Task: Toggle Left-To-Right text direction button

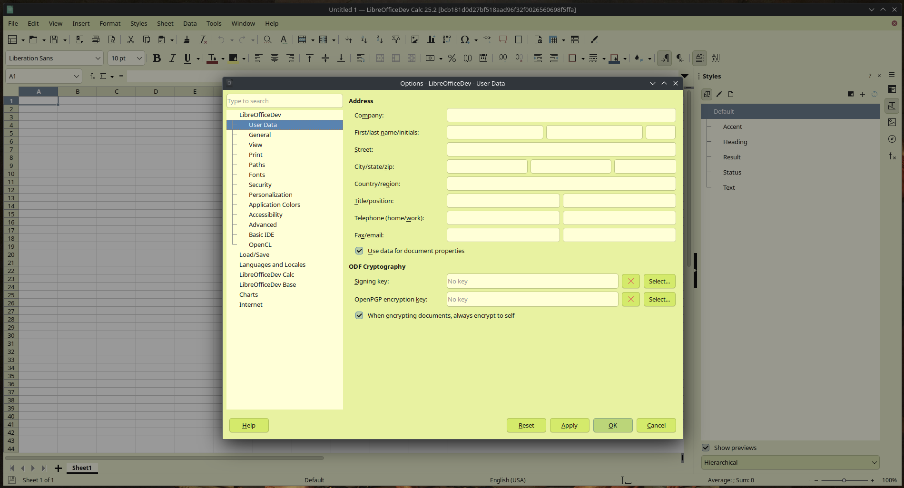Action: (664, 58)
